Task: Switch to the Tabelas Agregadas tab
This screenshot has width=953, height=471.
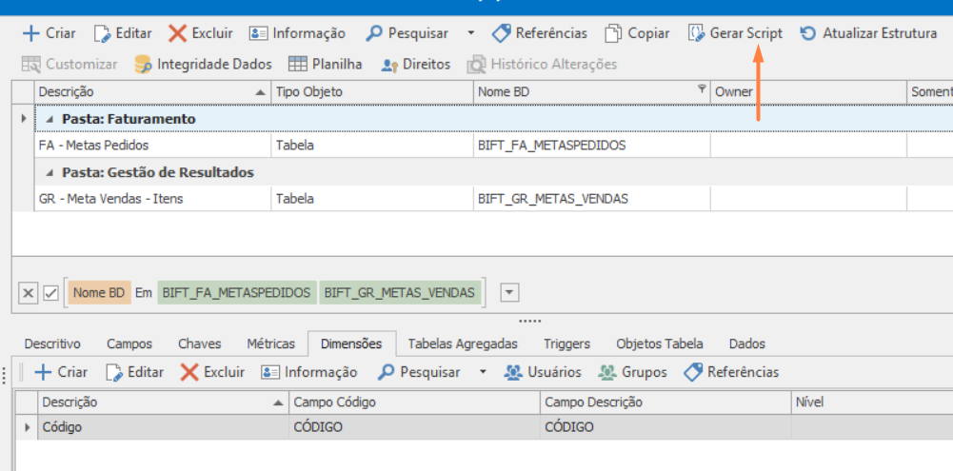Action: point(463,343)
